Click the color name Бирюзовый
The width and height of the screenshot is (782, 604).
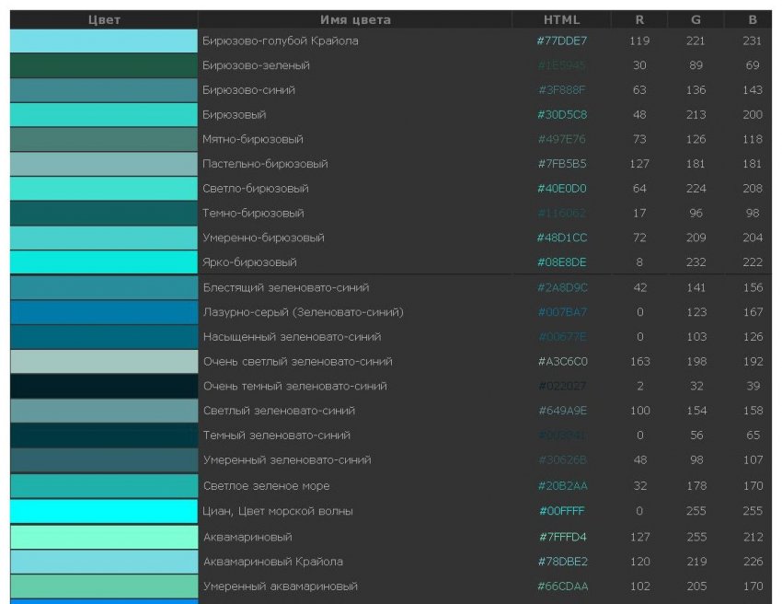(x=235, y=115)
